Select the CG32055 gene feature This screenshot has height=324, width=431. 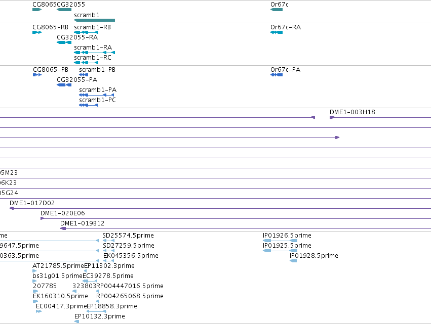point(64,10)
